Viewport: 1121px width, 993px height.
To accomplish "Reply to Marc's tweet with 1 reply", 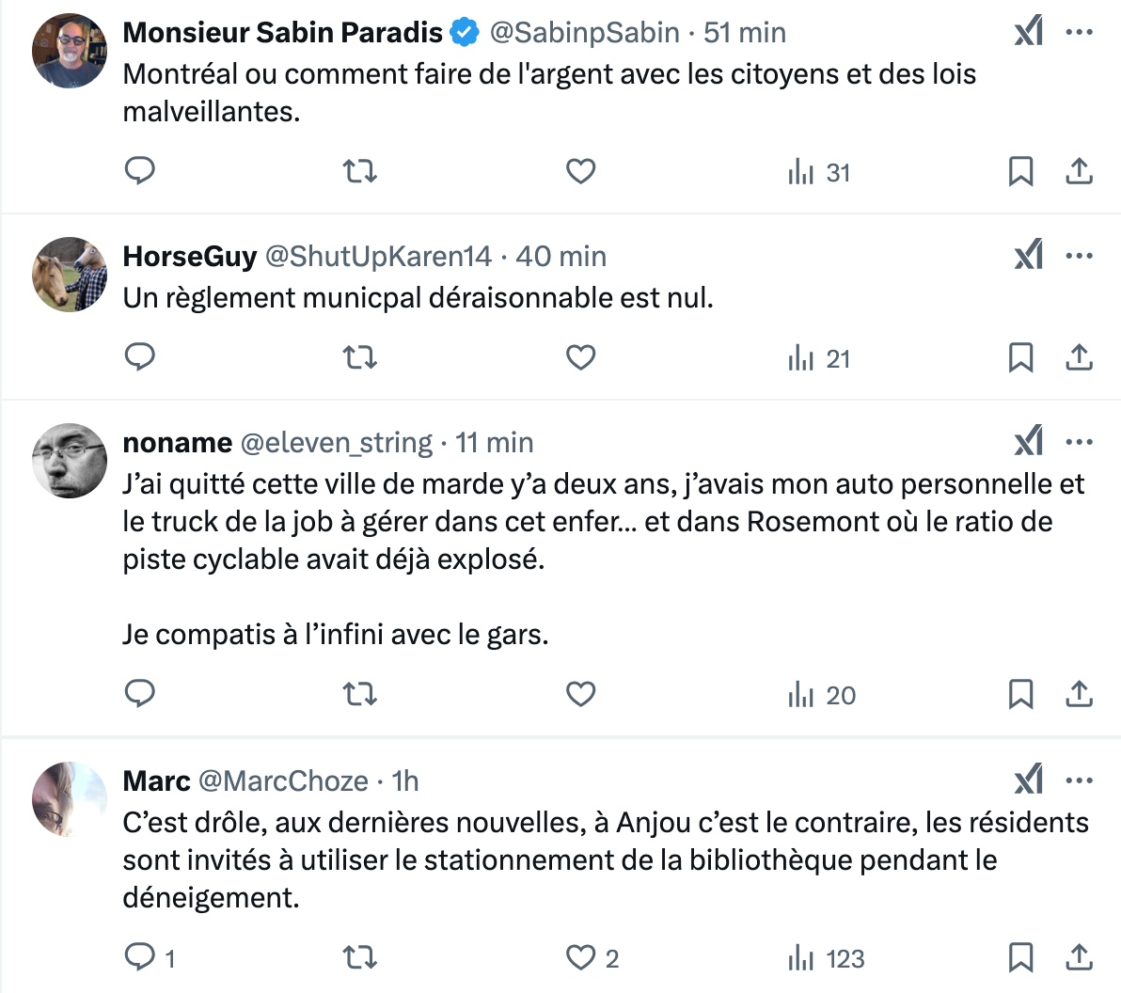I will coord(150,957).
